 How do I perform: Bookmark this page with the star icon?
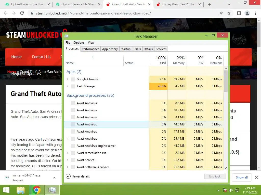tap(229, 13)
